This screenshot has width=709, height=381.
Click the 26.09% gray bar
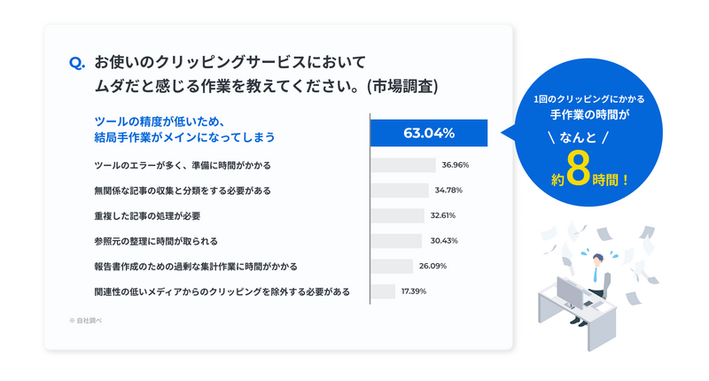tap(392, 266)
